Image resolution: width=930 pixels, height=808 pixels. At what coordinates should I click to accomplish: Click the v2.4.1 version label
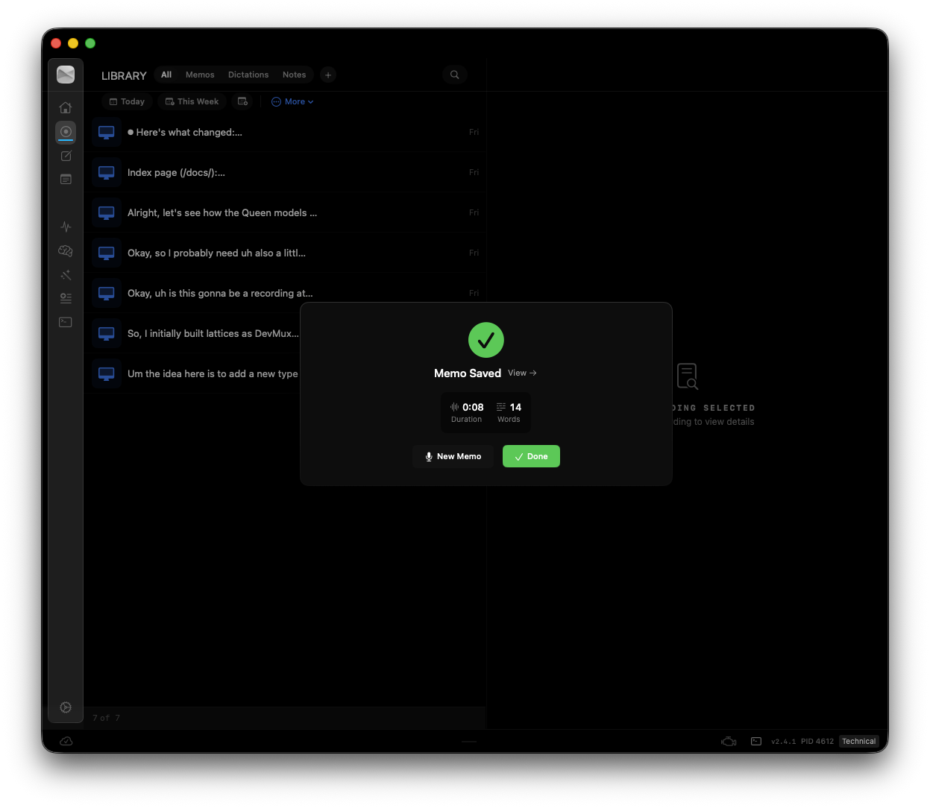click(x=783, y=742)
